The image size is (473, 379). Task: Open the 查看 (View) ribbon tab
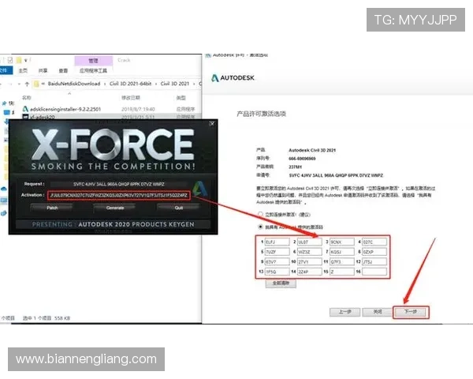tap(63, 71)
